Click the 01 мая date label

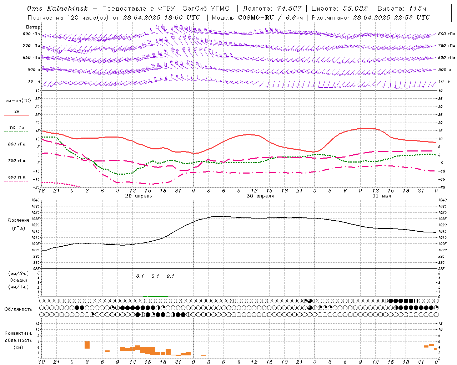pyautogui.click(x=382, y=196)
